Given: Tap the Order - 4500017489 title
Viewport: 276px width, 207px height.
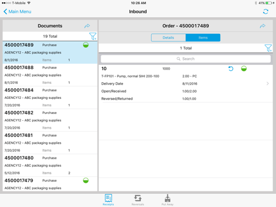Looking at the screenshot, I should [x=186, y=26].
